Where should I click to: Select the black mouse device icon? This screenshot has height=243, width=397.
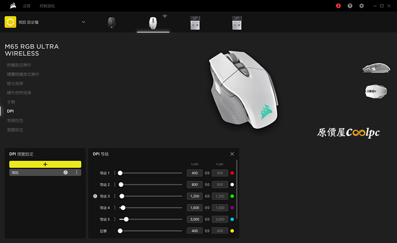coord(111,23)
